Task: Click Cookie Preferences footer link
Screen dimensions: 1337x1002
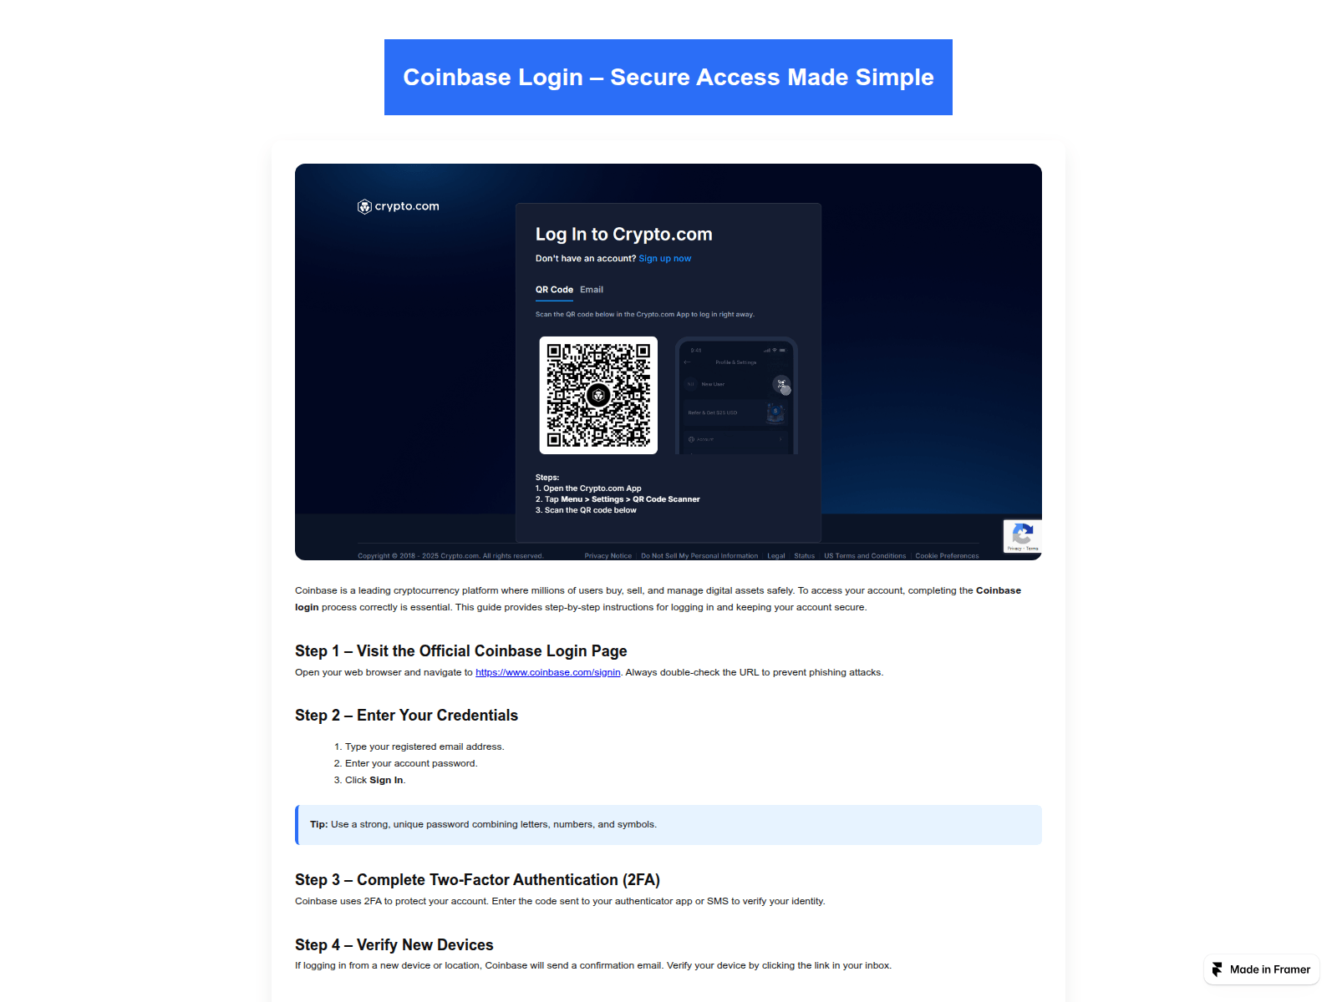Action: tap(947, 556)
